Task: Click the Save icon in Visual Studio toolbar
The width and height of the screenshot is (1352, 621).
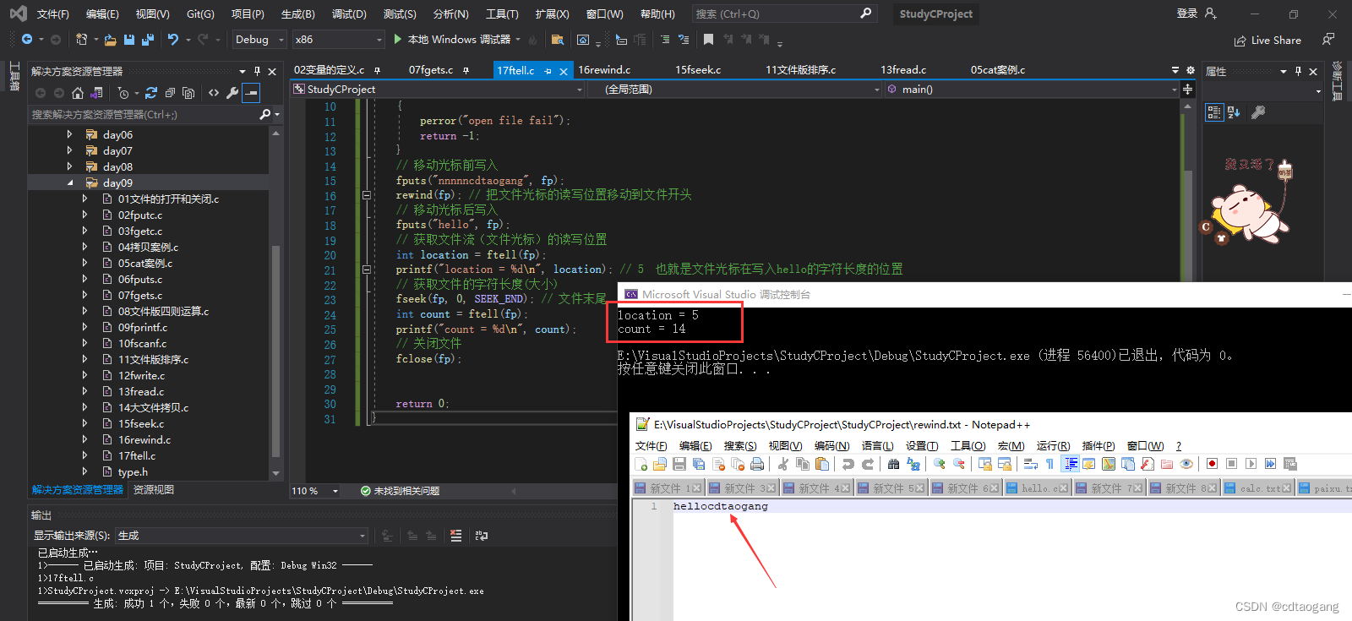Action: click(129, 40)
